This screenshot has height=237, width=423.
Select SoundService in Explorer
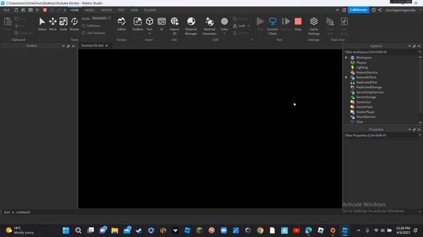point(365,117)
